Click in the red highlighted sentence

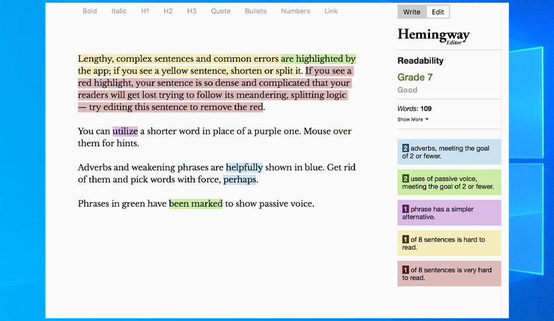[x=214, y=89]
